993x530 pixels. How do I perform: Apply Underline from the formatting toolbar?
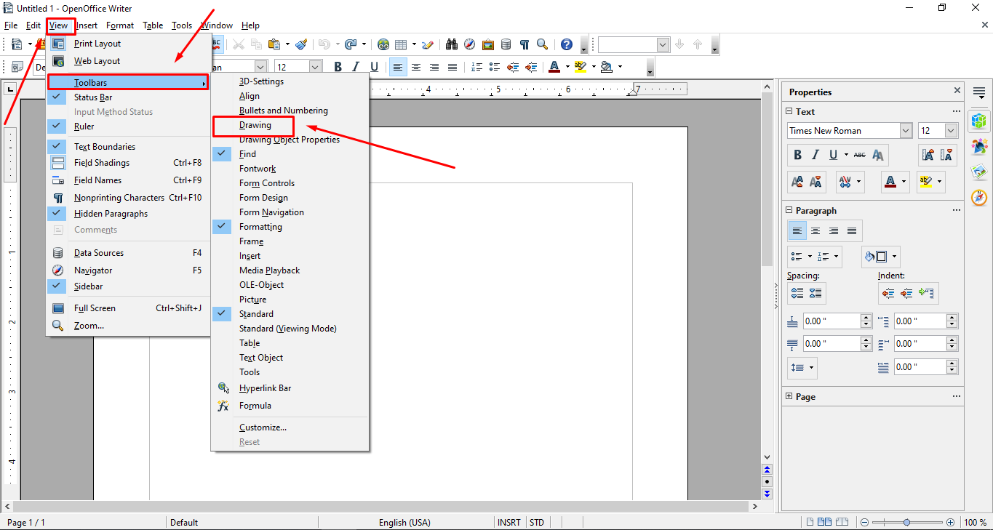coord(374,67)
